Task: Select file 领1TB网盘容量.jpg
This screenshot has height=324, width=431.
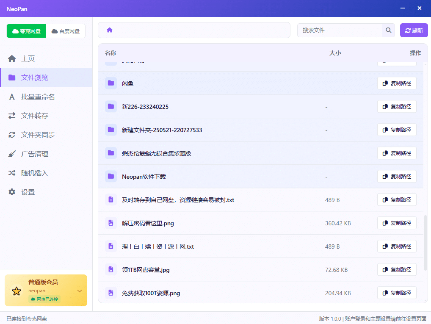Action: [146, 270]
